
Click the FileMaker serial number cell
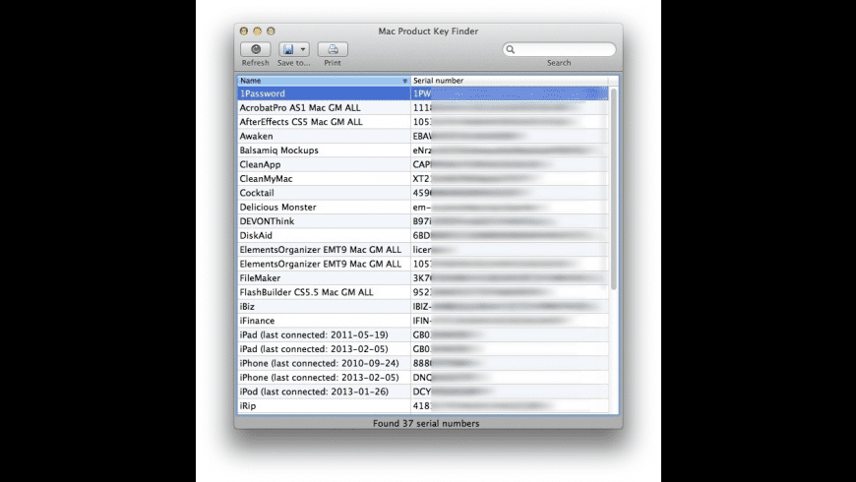coord(510,277)
